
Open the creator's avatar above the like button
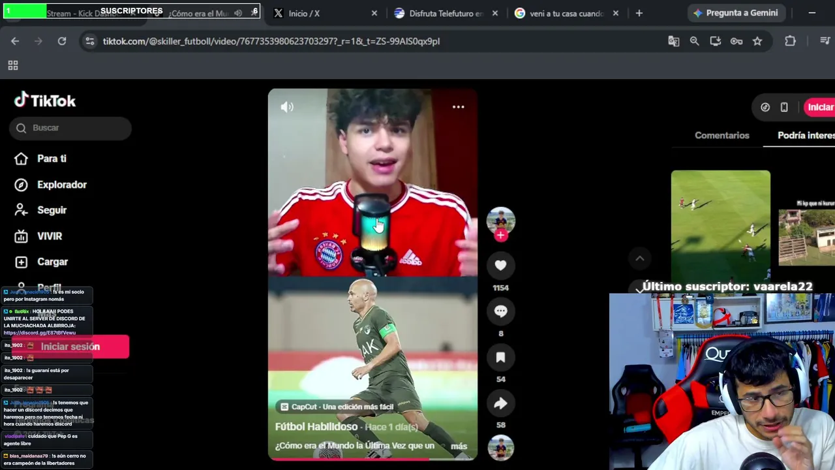tap(500, 219)
